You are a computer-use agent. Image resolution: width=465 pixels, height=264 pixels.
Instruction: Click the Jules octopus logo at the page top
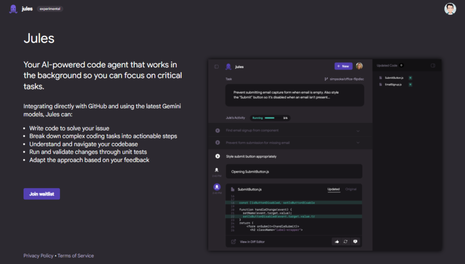pyautogui.click(x=13, y=9)
